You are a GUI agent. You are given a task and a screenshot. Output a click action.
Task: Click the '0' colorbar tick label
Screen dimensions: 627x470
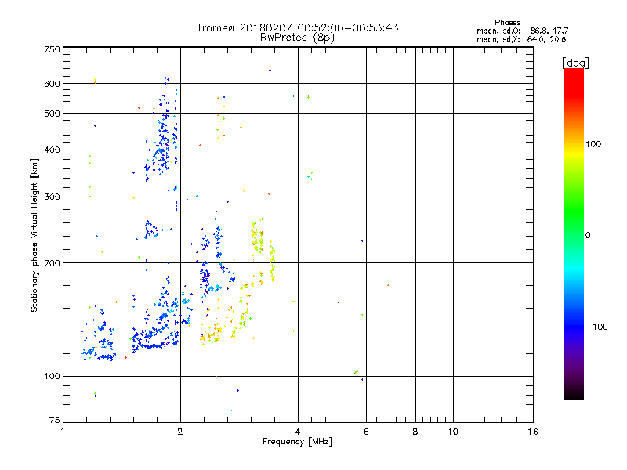click(x=588, y=235)
